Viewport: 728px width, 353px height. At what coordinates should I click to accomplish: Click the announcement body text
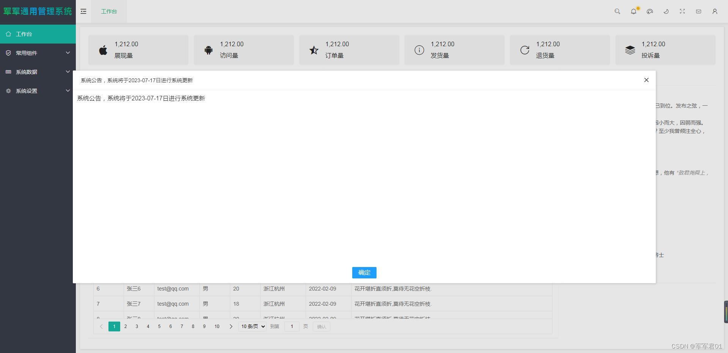tap(141, 98)
